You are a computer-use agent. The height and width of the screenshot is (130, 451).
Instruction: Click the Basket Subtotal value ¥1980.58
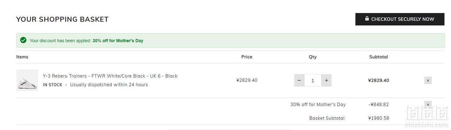pyautogui.click(x=379, y=118)
